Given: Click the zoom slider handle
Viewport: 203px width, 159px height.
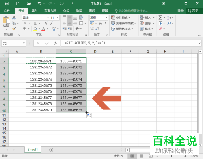Looking at the screenshot, I should tap(171, 156).
